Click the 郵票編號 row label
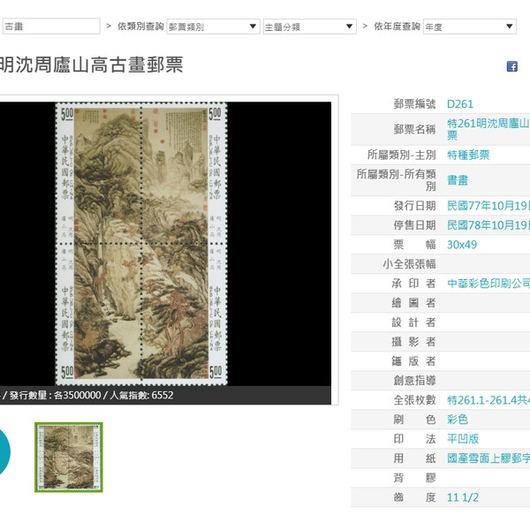Screen dimensions: 530x530 pos(414,103)
